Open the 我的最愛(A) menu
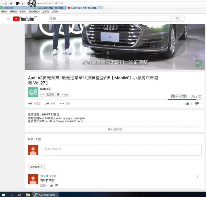This screenshot has height=197, width=206. pyautogui.click(x=34, y=11)
